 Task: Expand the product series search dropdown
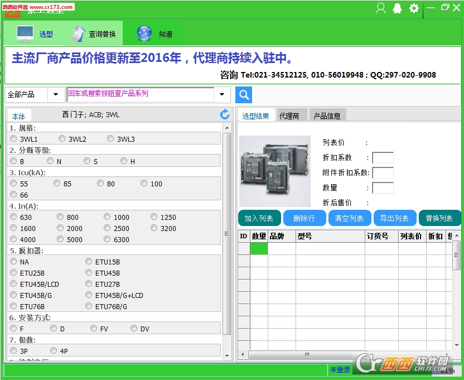click(222, 94)
